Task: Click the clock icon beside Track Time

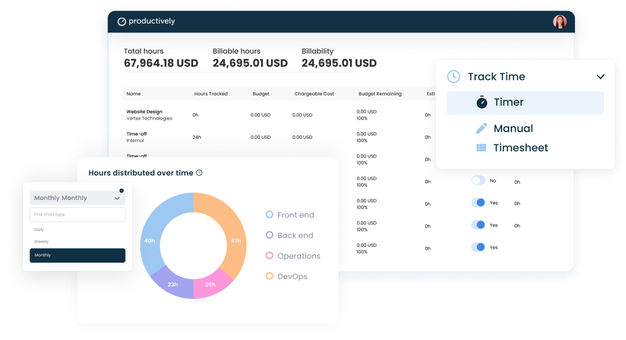Action: click(x=453, y=77)
